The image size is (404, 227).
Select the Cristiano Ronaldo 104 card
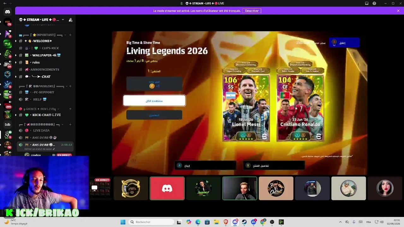click(x=300, y=108)
